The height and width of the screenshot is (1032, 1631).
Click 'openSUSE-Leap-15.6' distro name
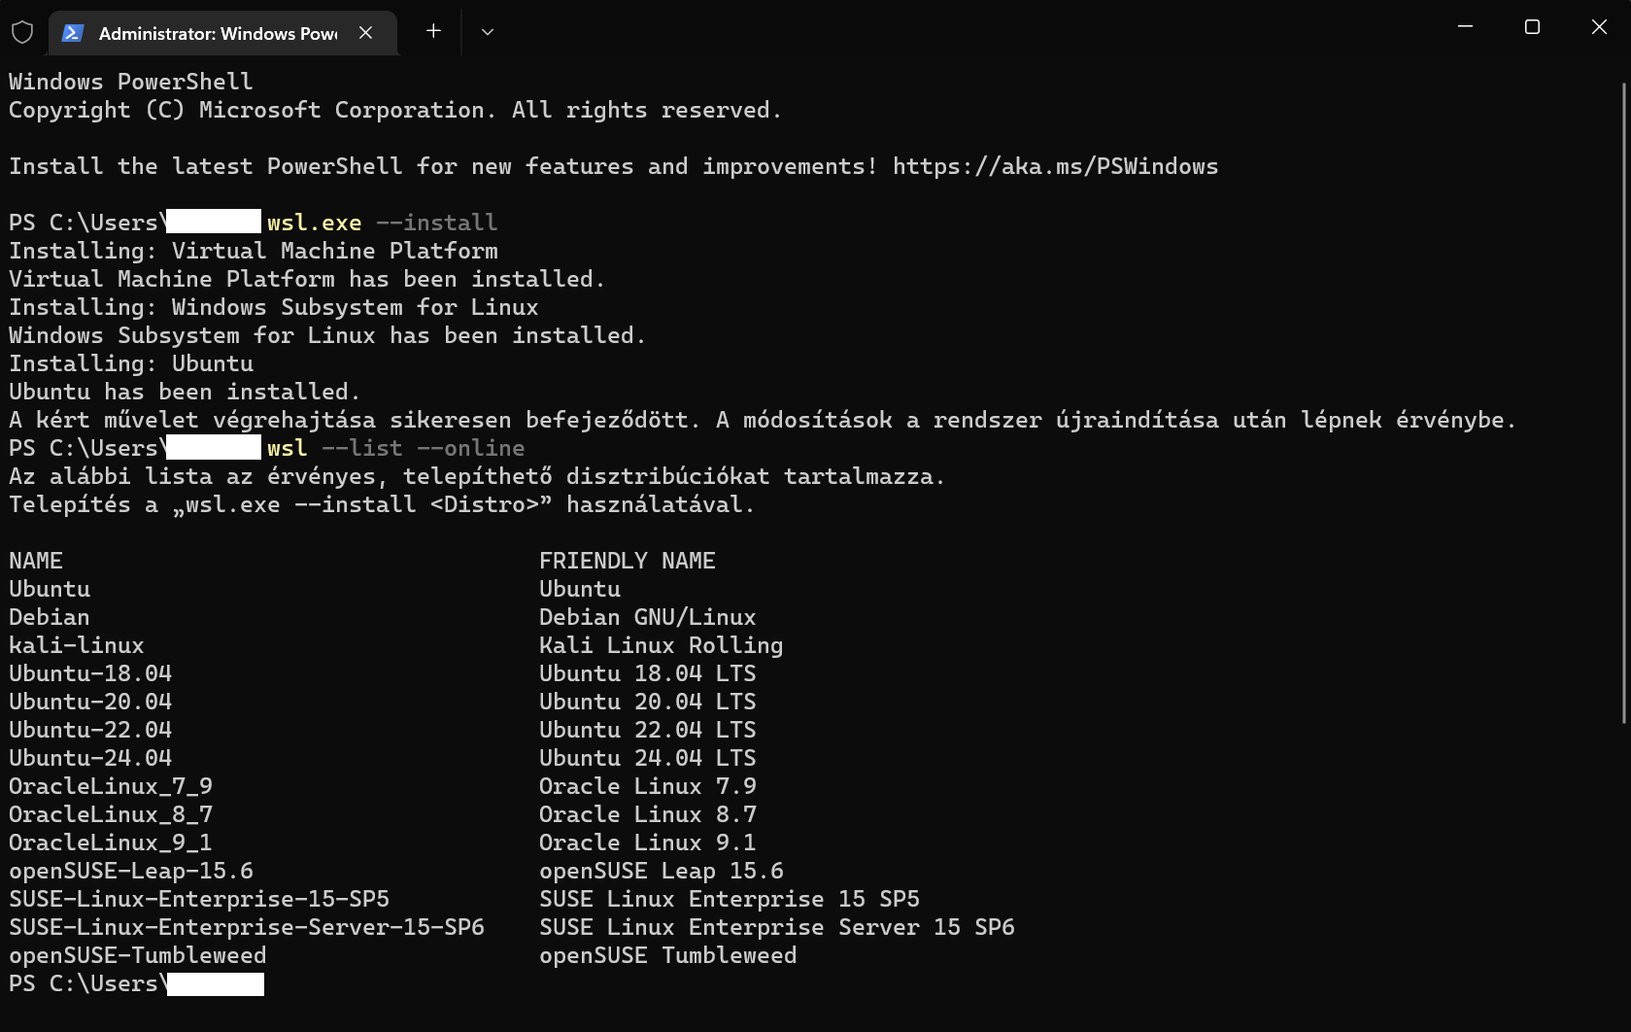[131, 871]
